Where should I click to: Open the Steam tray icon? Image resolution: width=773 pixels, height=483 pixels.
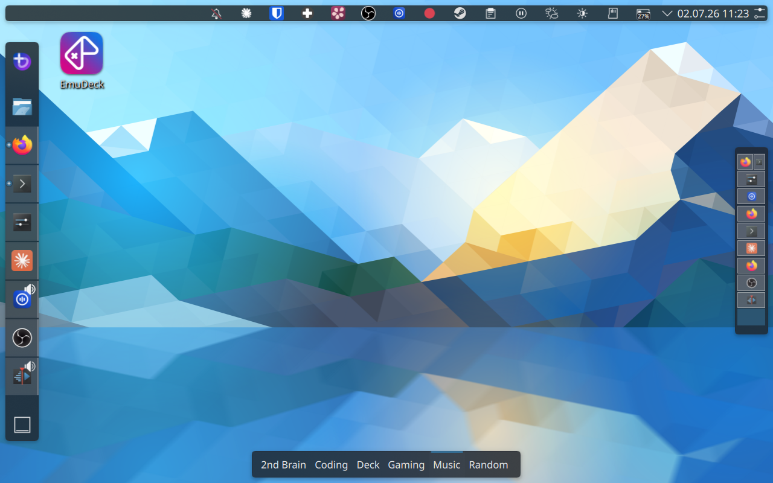point(460,13)
